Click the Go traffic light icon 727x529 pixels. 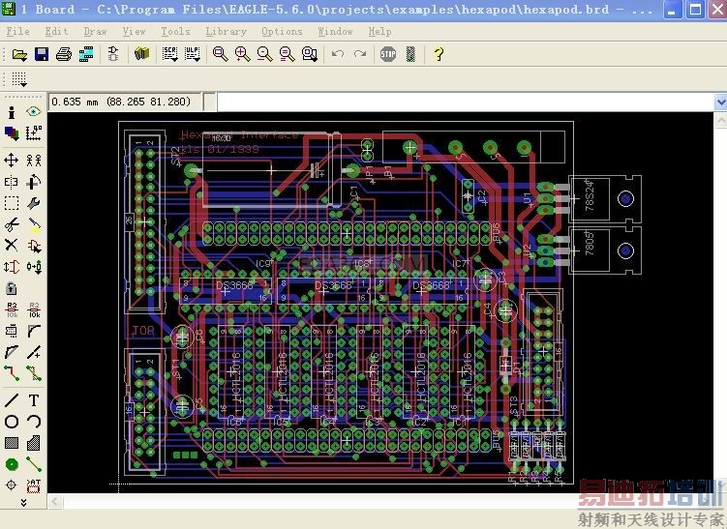(410, 54)
